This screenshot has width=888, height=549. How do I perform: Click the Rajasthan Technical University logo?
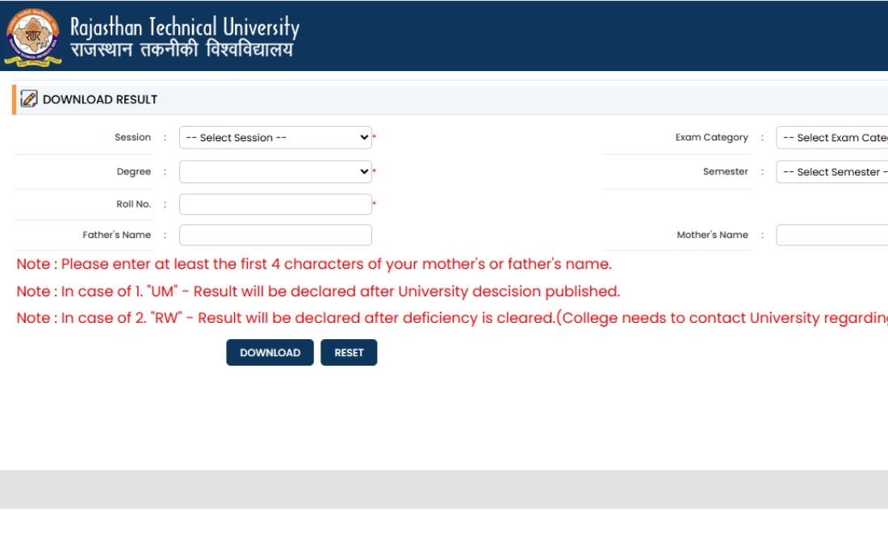pos(32,36)
